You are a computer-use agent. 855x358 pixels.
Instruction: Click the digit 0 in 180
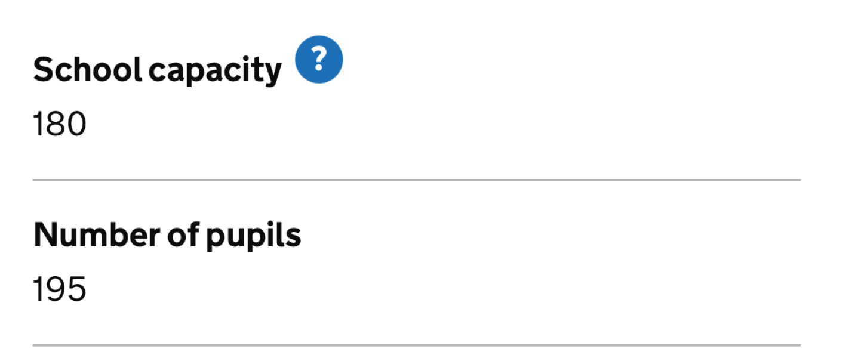(77, 125)
